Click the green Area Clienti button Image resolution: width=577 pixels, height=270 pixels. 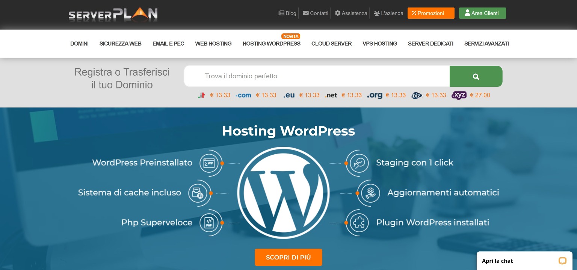click(482, 13)
